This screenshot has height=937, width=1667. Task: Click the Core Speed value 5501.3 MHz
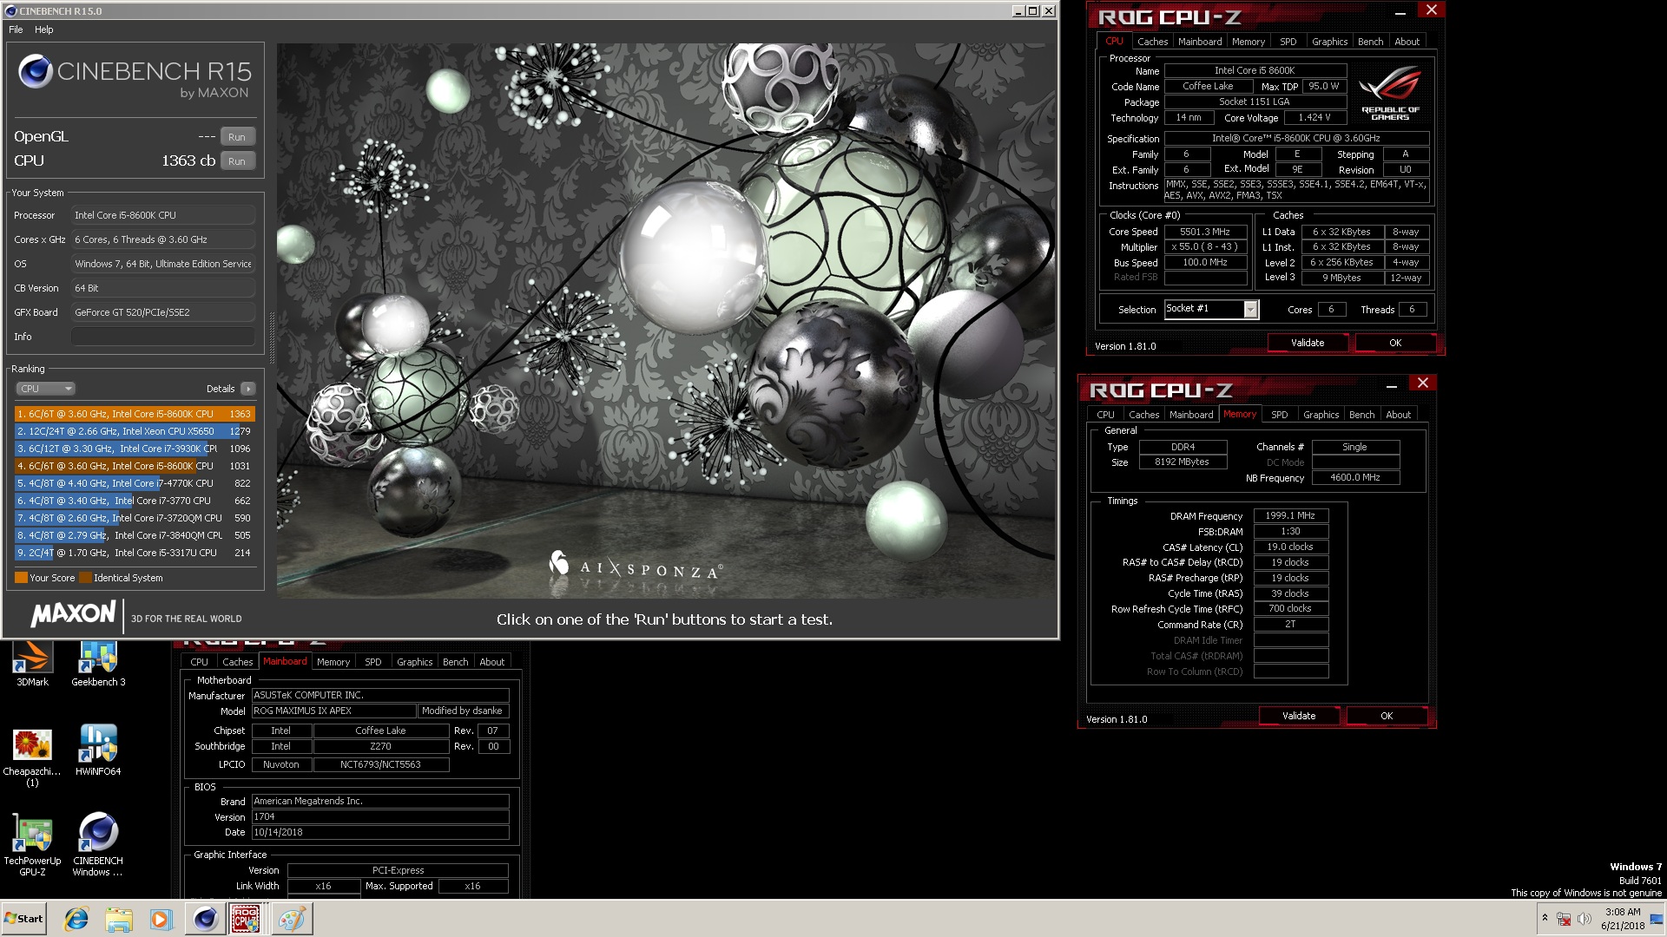click(1205, 233)
